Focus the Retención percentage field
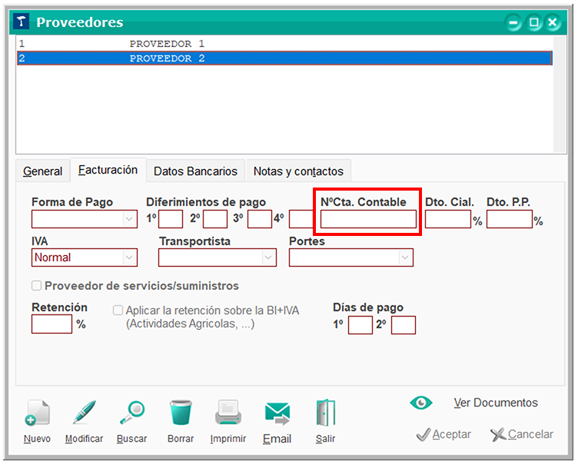The width and height of the screenshot is (578, 465). point(51,324)
